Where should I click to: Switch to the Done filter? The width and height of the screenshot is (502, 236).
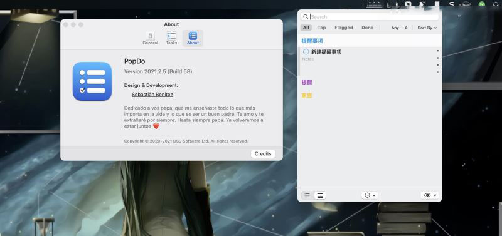coord(367,28)
